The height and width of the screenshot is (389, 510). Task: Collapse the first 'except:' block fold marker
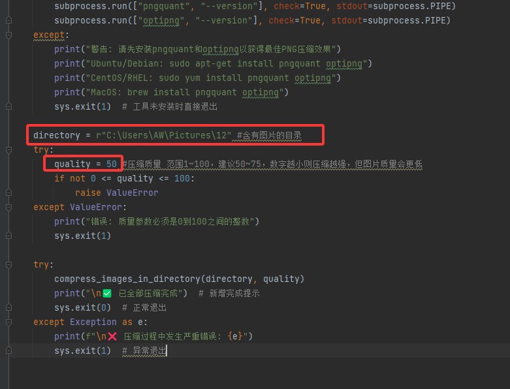tap(8, 35)
